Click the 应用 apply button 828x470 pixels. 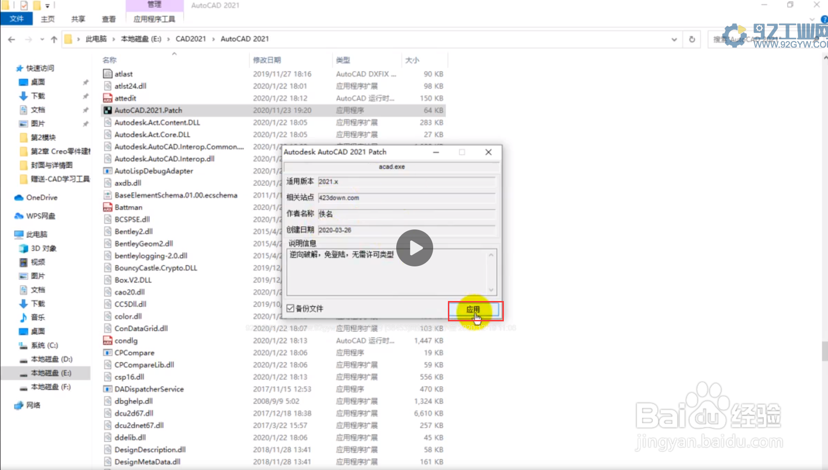pos(473,310)
